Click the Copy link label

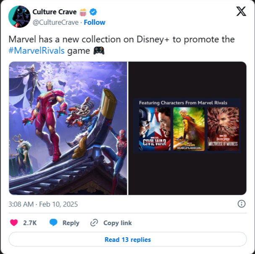[118, 223]
